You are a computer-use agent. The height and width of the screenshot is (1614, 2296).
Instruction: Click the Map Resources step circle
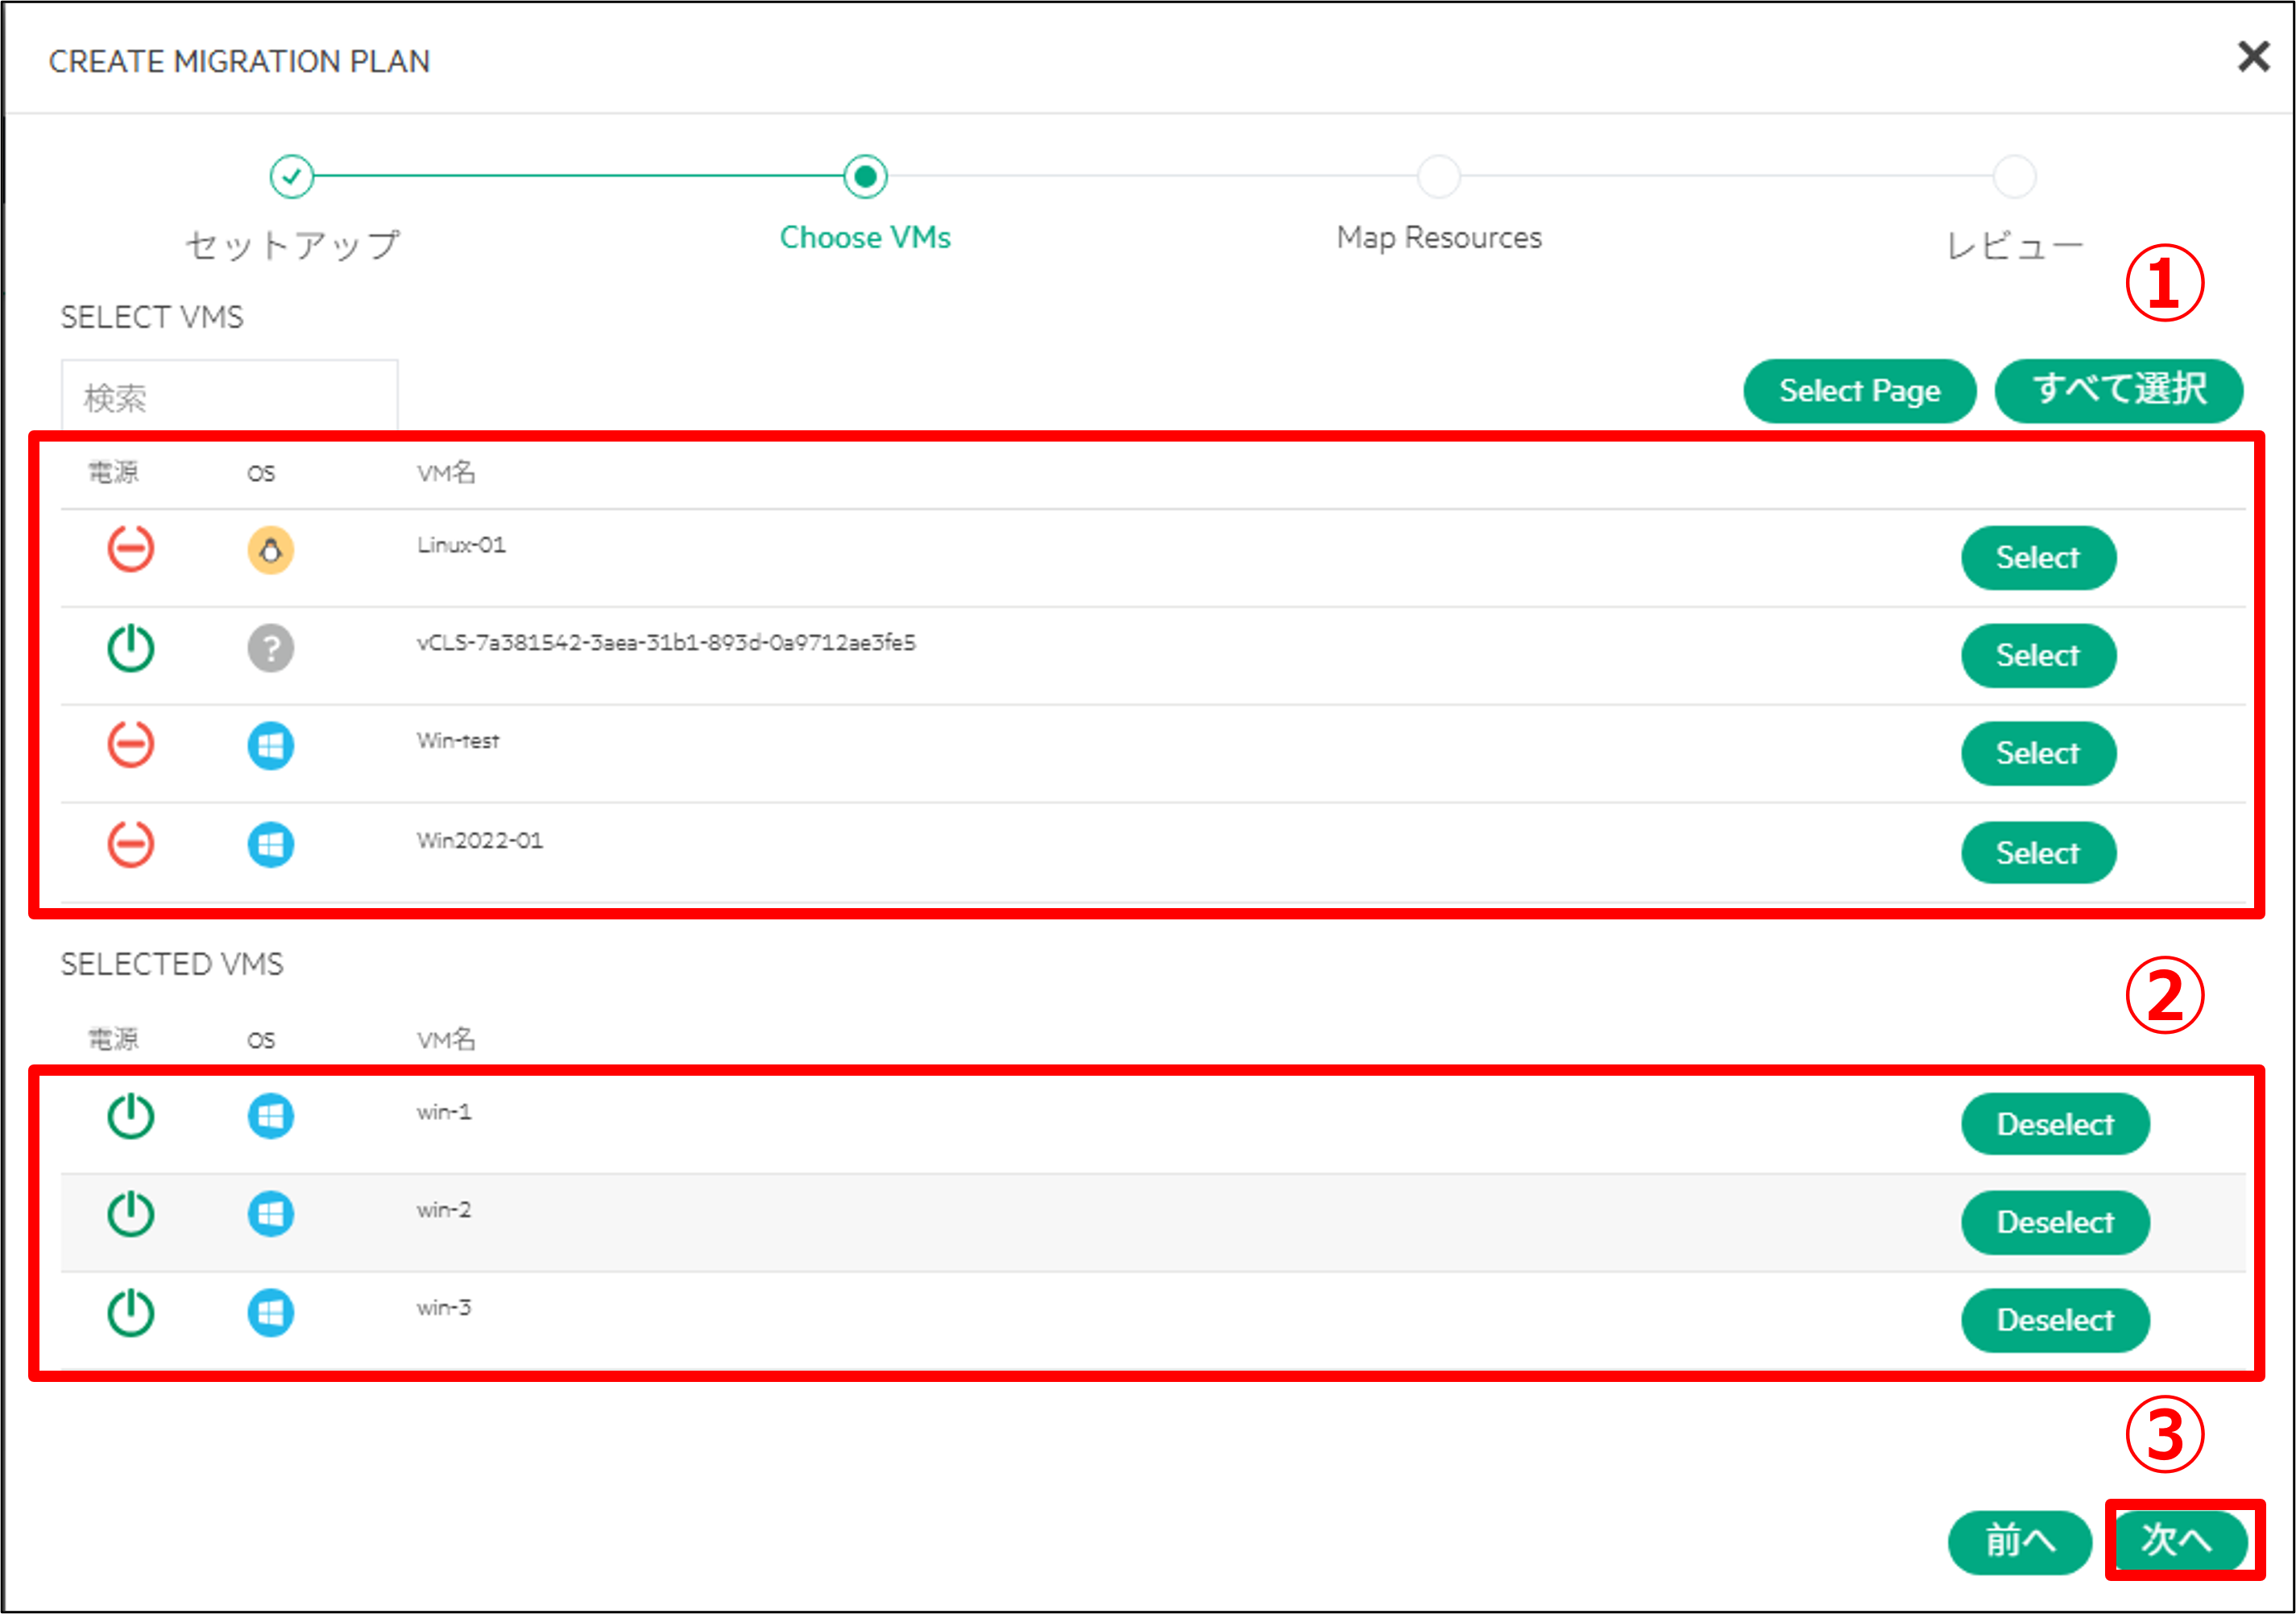tap(1439, 177)
